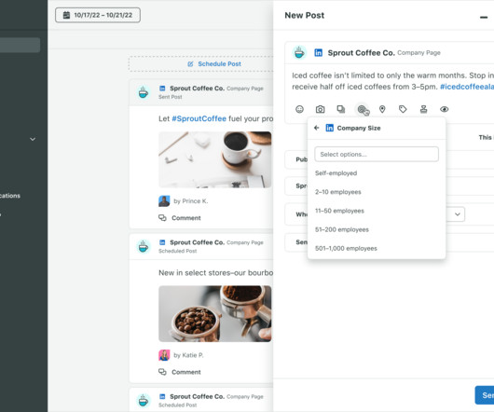Click Prince K.'s avatar

point(164,201)
